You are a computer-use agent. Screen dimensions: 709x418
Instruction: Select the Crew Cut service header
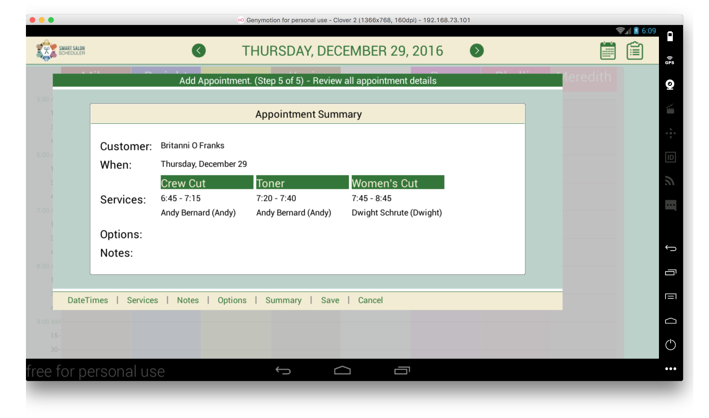(x=207, y=182)
